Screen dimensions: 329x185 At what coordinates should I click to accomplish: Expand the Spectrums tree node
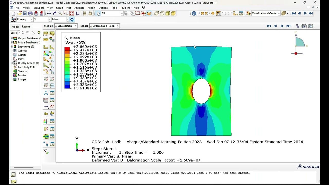coord(12,47)
